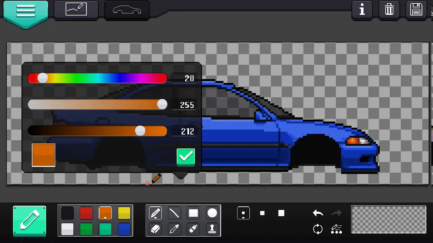The height and width of the screenshot is (243, 433).
Task: Select the blue palette color
Action: click(124, 230)
